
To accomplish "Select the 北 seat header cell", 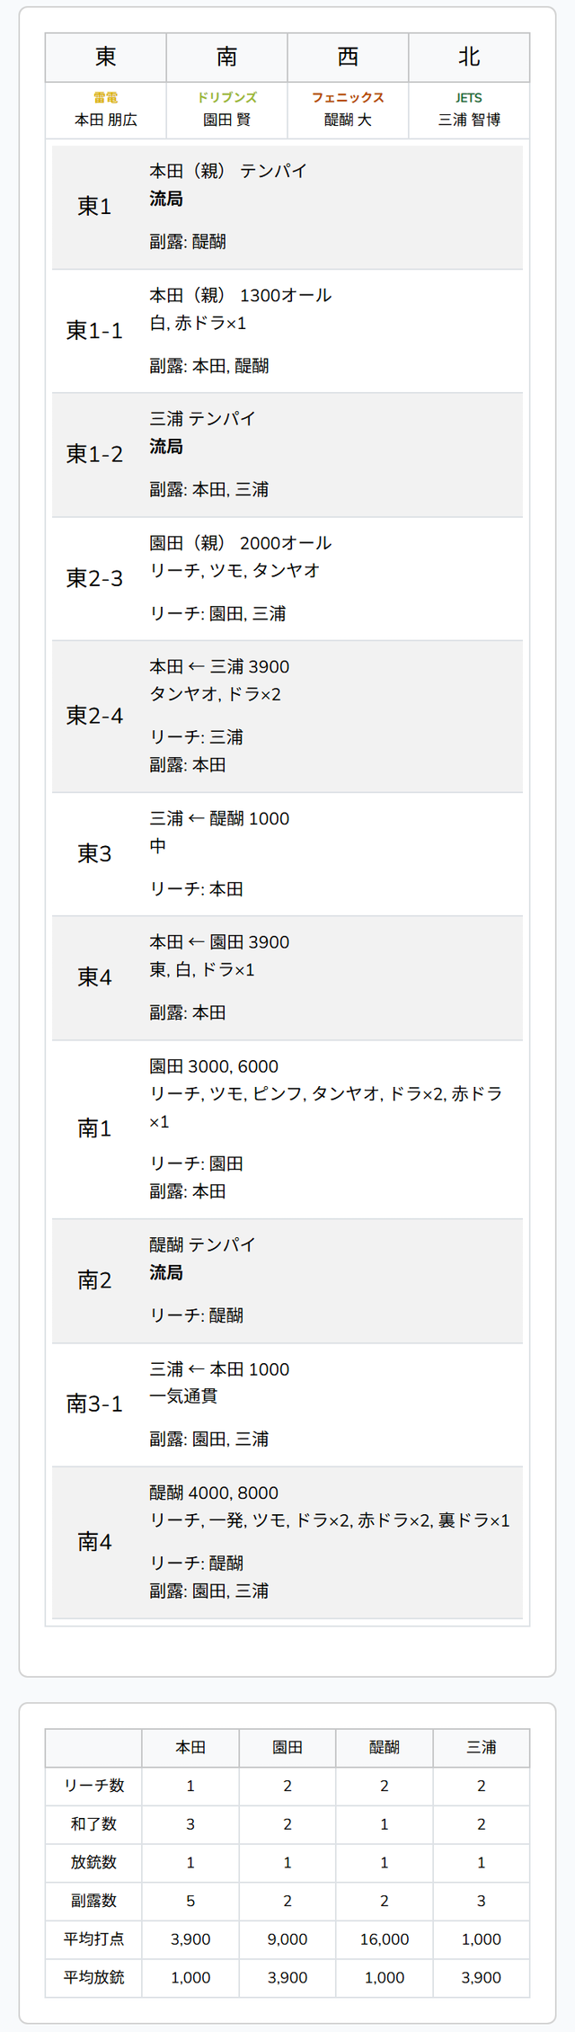I will point(469,57).
